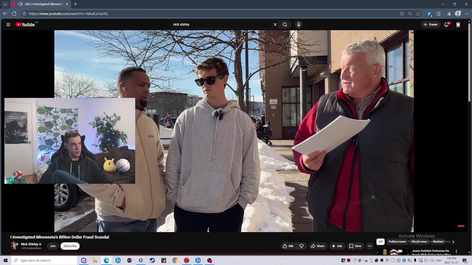Click the browser address bar URL

click(68, 14)
